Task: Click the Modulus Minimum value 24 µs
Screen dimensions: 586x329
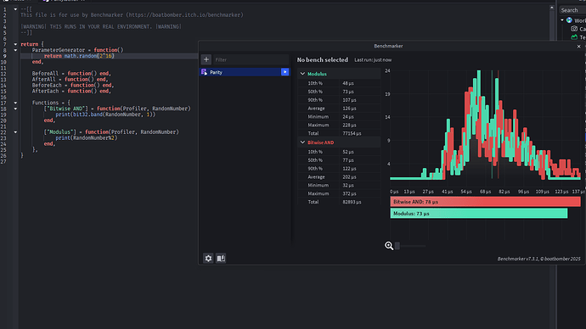Action: [x=348, y=117]
